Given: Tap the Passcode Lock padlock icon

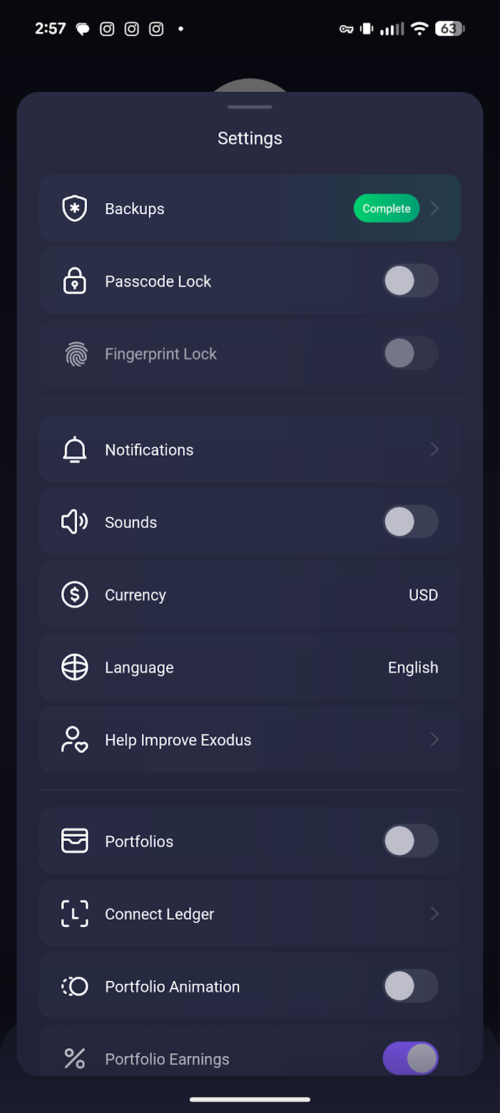Looking at the screenshot, I should [x=74, y=281].
